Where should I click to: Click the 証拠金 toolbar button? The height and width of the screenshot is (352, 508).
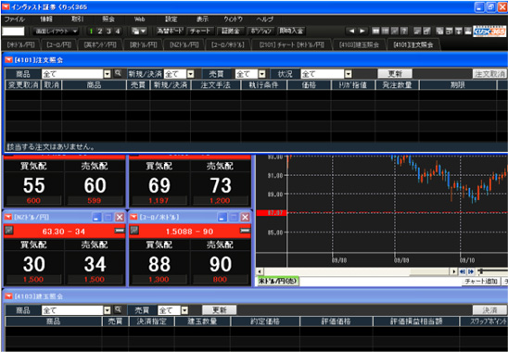230,31
